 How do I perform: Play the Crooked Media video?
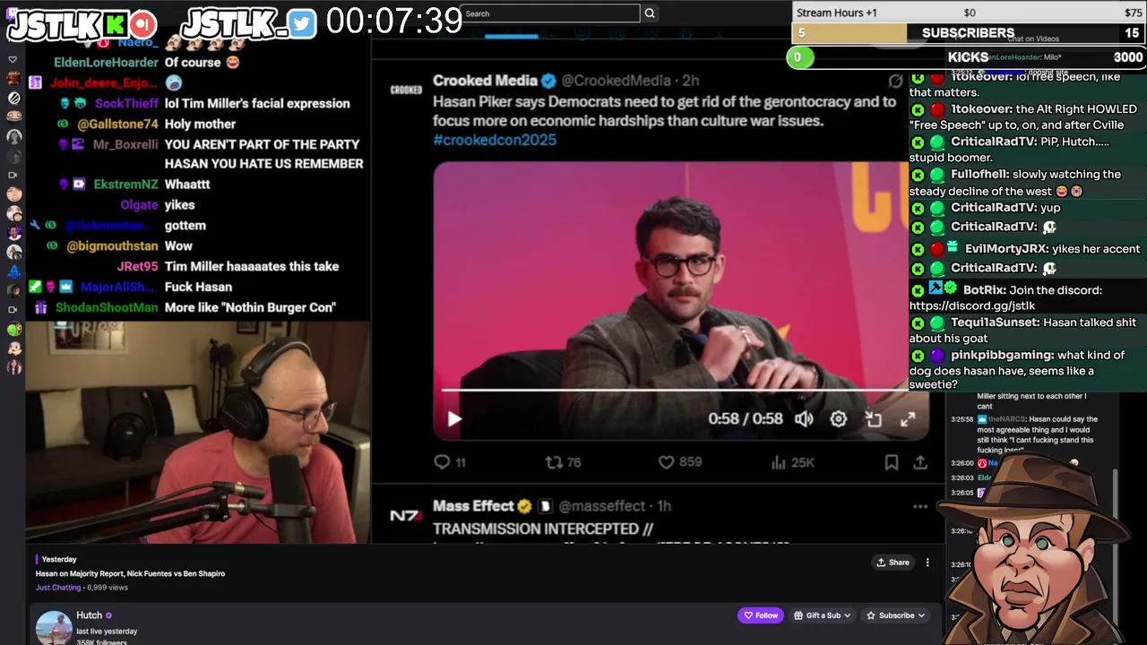(x=454, y=419)
